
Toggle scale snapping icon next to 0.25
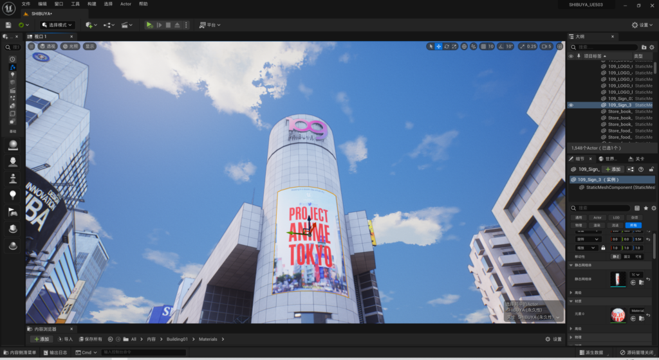pos(523,46)
